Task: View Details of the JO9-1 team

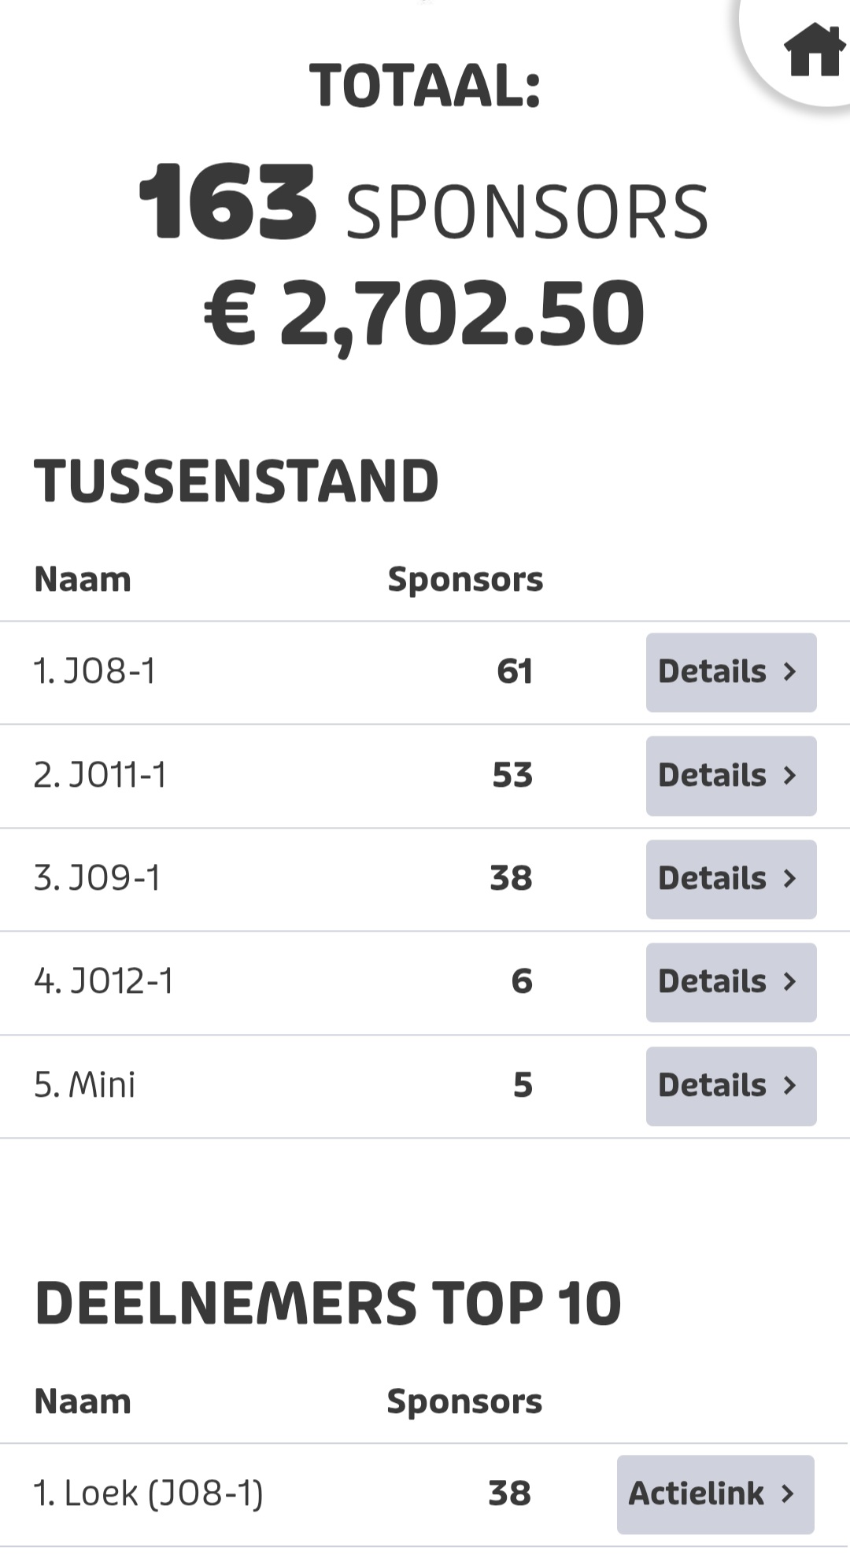Action: click(730, 879)
